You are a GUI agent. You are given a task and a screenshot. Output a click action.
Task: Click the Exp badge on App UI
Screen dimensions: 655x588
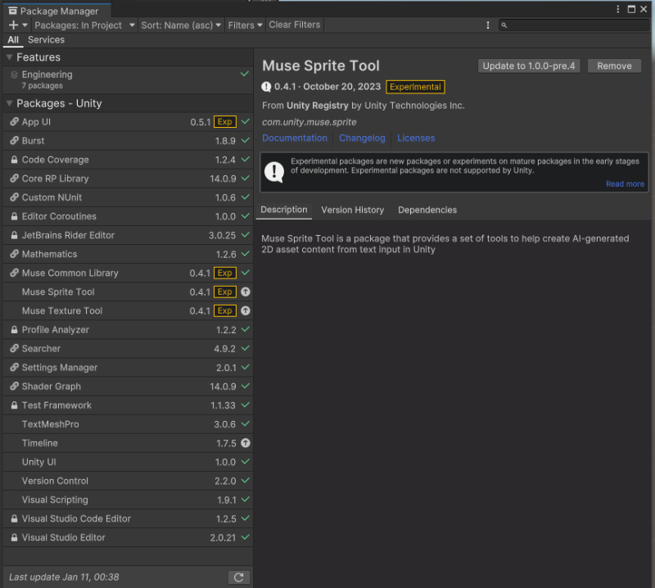224,122
